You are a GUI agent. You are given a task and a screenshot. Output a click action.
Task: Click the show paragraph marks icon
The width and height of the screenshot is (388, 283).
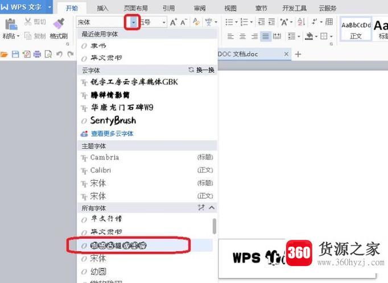click(314, 22)
